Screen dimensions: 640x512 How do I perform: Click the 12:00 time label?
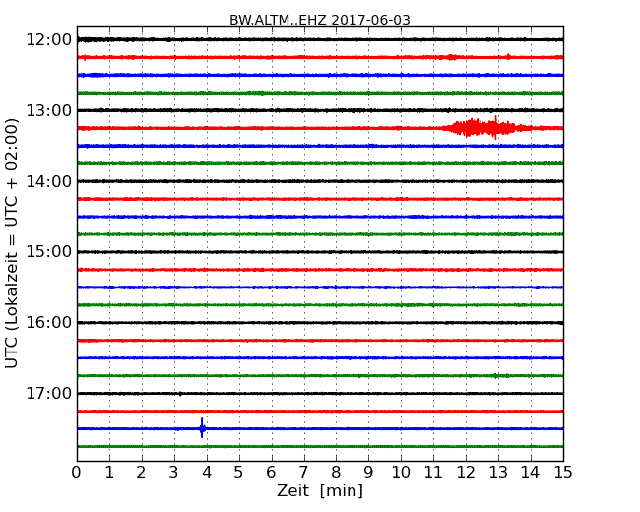(48, 40)
